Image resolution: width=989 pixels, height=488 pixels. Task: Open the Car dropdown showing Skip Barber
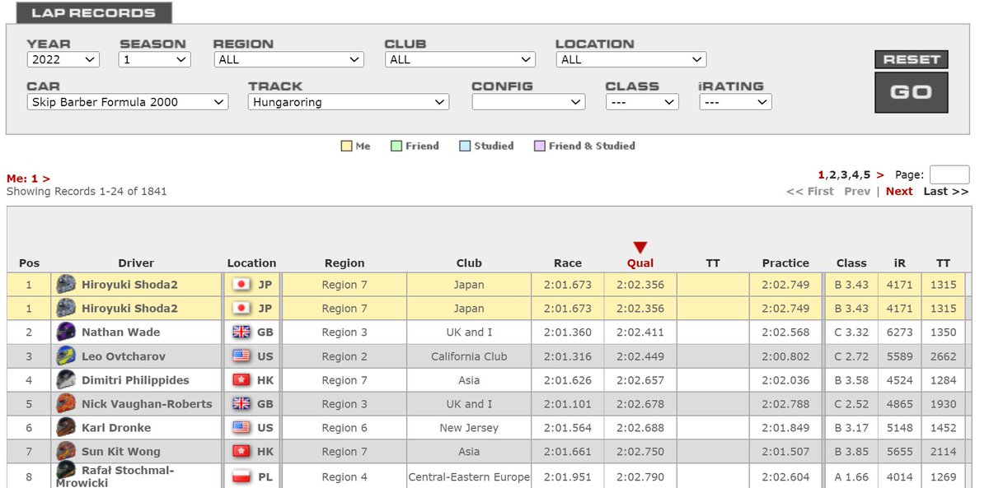pyautogui.click(x=128, y=102)
